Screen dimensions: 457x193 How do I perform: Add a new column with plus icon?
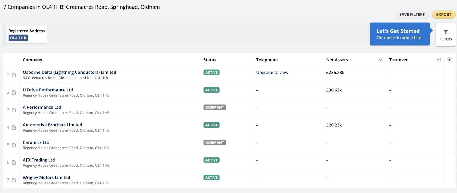[x=449, y=60]
